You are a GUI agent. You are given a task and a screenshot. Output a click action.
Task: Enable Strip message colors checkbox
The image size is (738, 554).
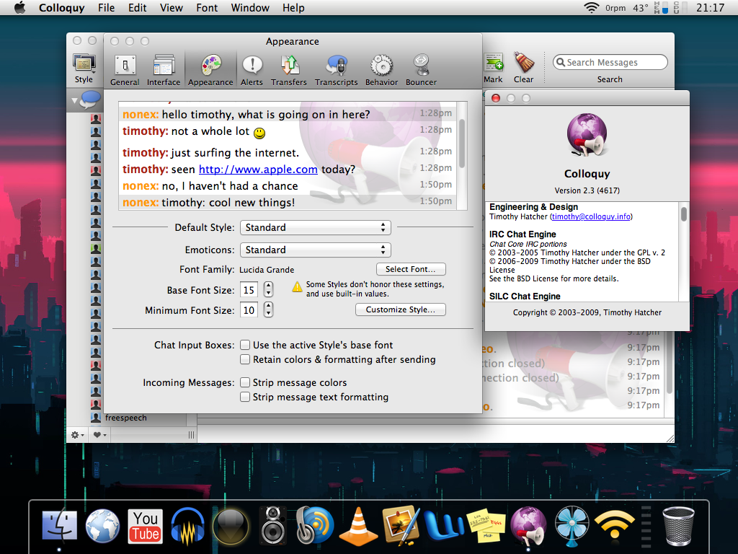tap(246, 383)
